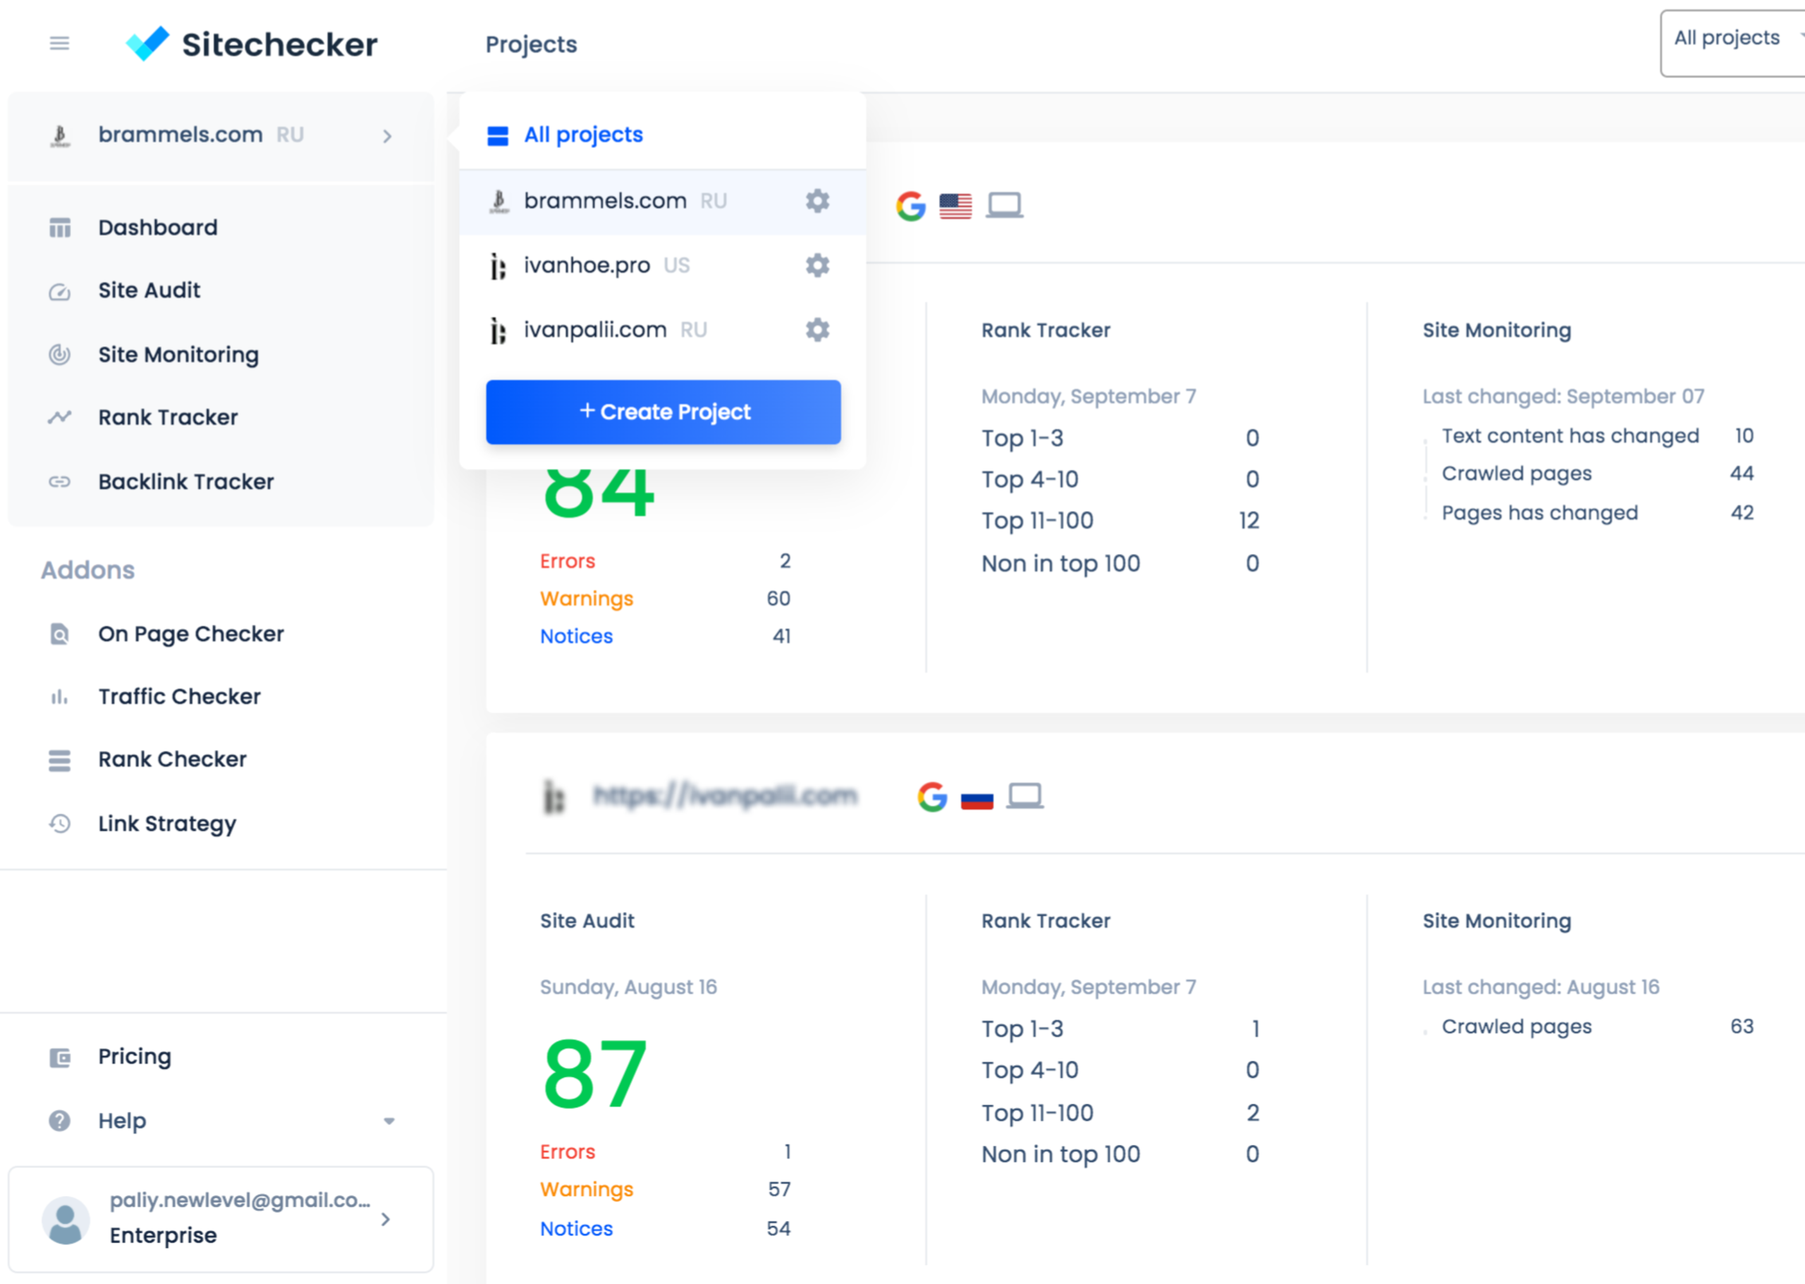
Task: Click the Google icon beside Russian flag
Action: coord(933,797)
